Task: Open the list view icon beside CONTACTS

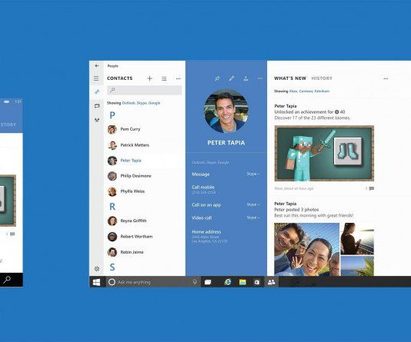Action: 164,78
